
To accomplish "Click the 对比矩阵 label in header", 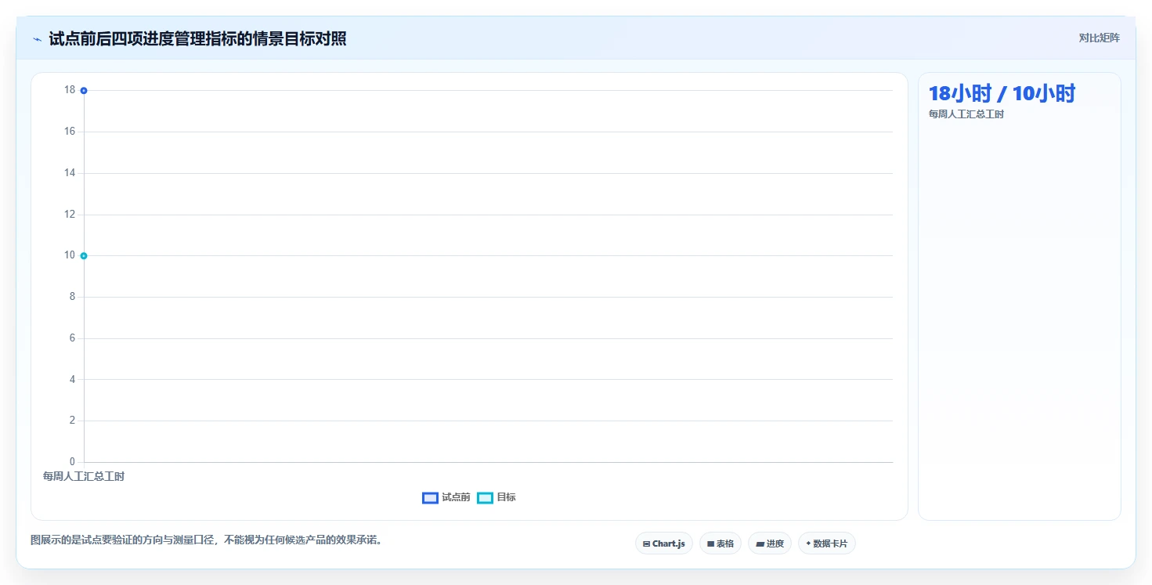I will tap(1099, 38).
